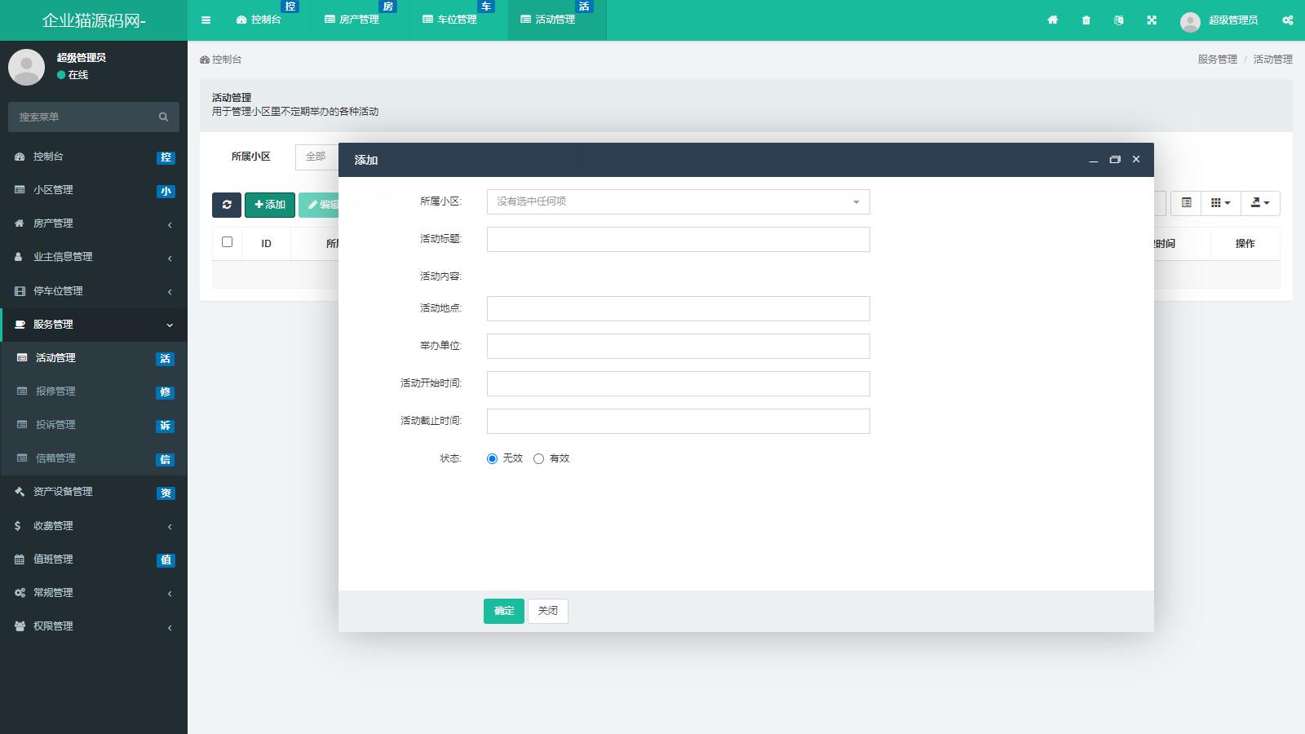Click the 控 badge beside 控制台 in sidebar
Screen dimensions: 1305x734
tap(166, 157)
